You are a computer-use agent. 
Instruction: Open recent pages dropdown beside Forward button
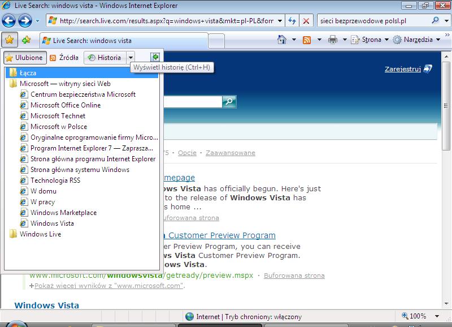(x=37, y=21)
